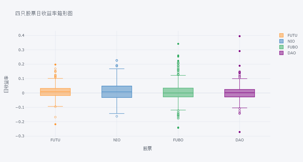Click the blue NIO legend swatch

[281, 41]
